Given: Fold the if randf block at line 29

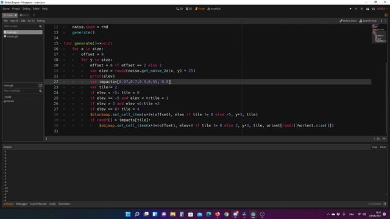Looking at the screenshot, I should click(60, 120).
